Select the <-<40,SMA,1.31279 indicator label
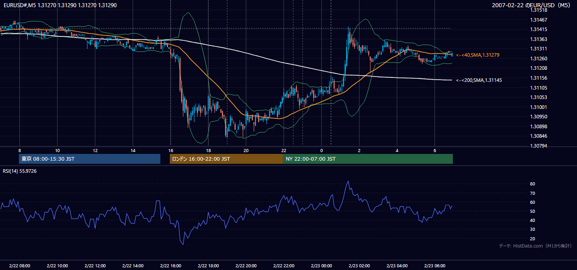This screenshot has width=577, height=270. coord(478,55)
